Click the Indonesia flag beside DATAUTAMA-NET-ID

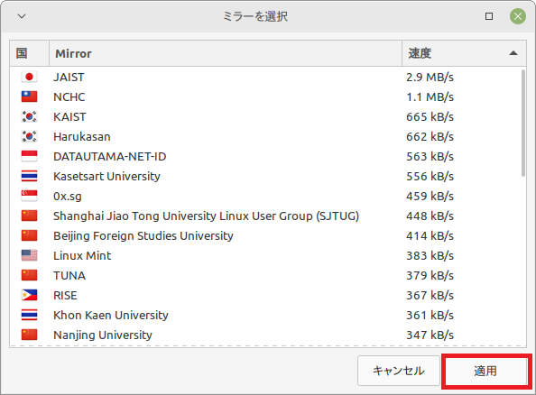click(29, 156)
